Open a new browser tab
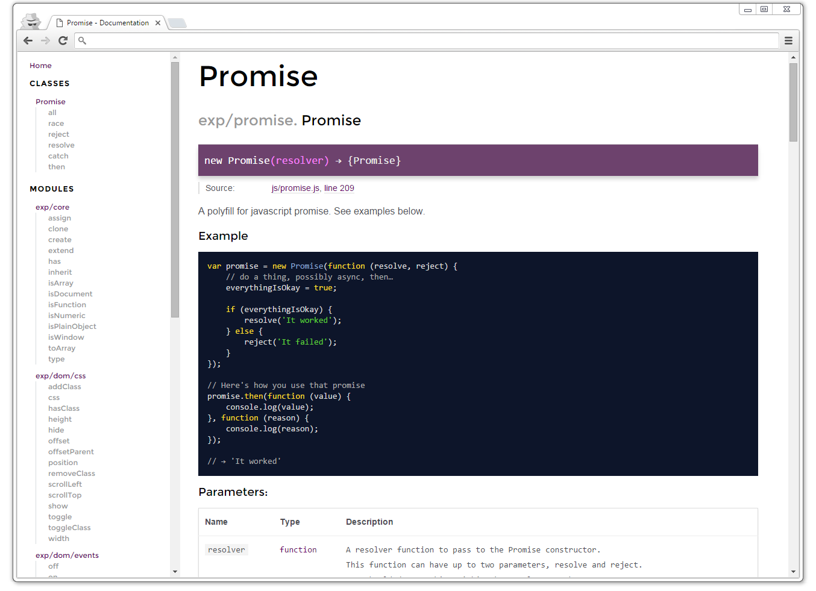The image size is (816, 591). click(x=177, y=22)
